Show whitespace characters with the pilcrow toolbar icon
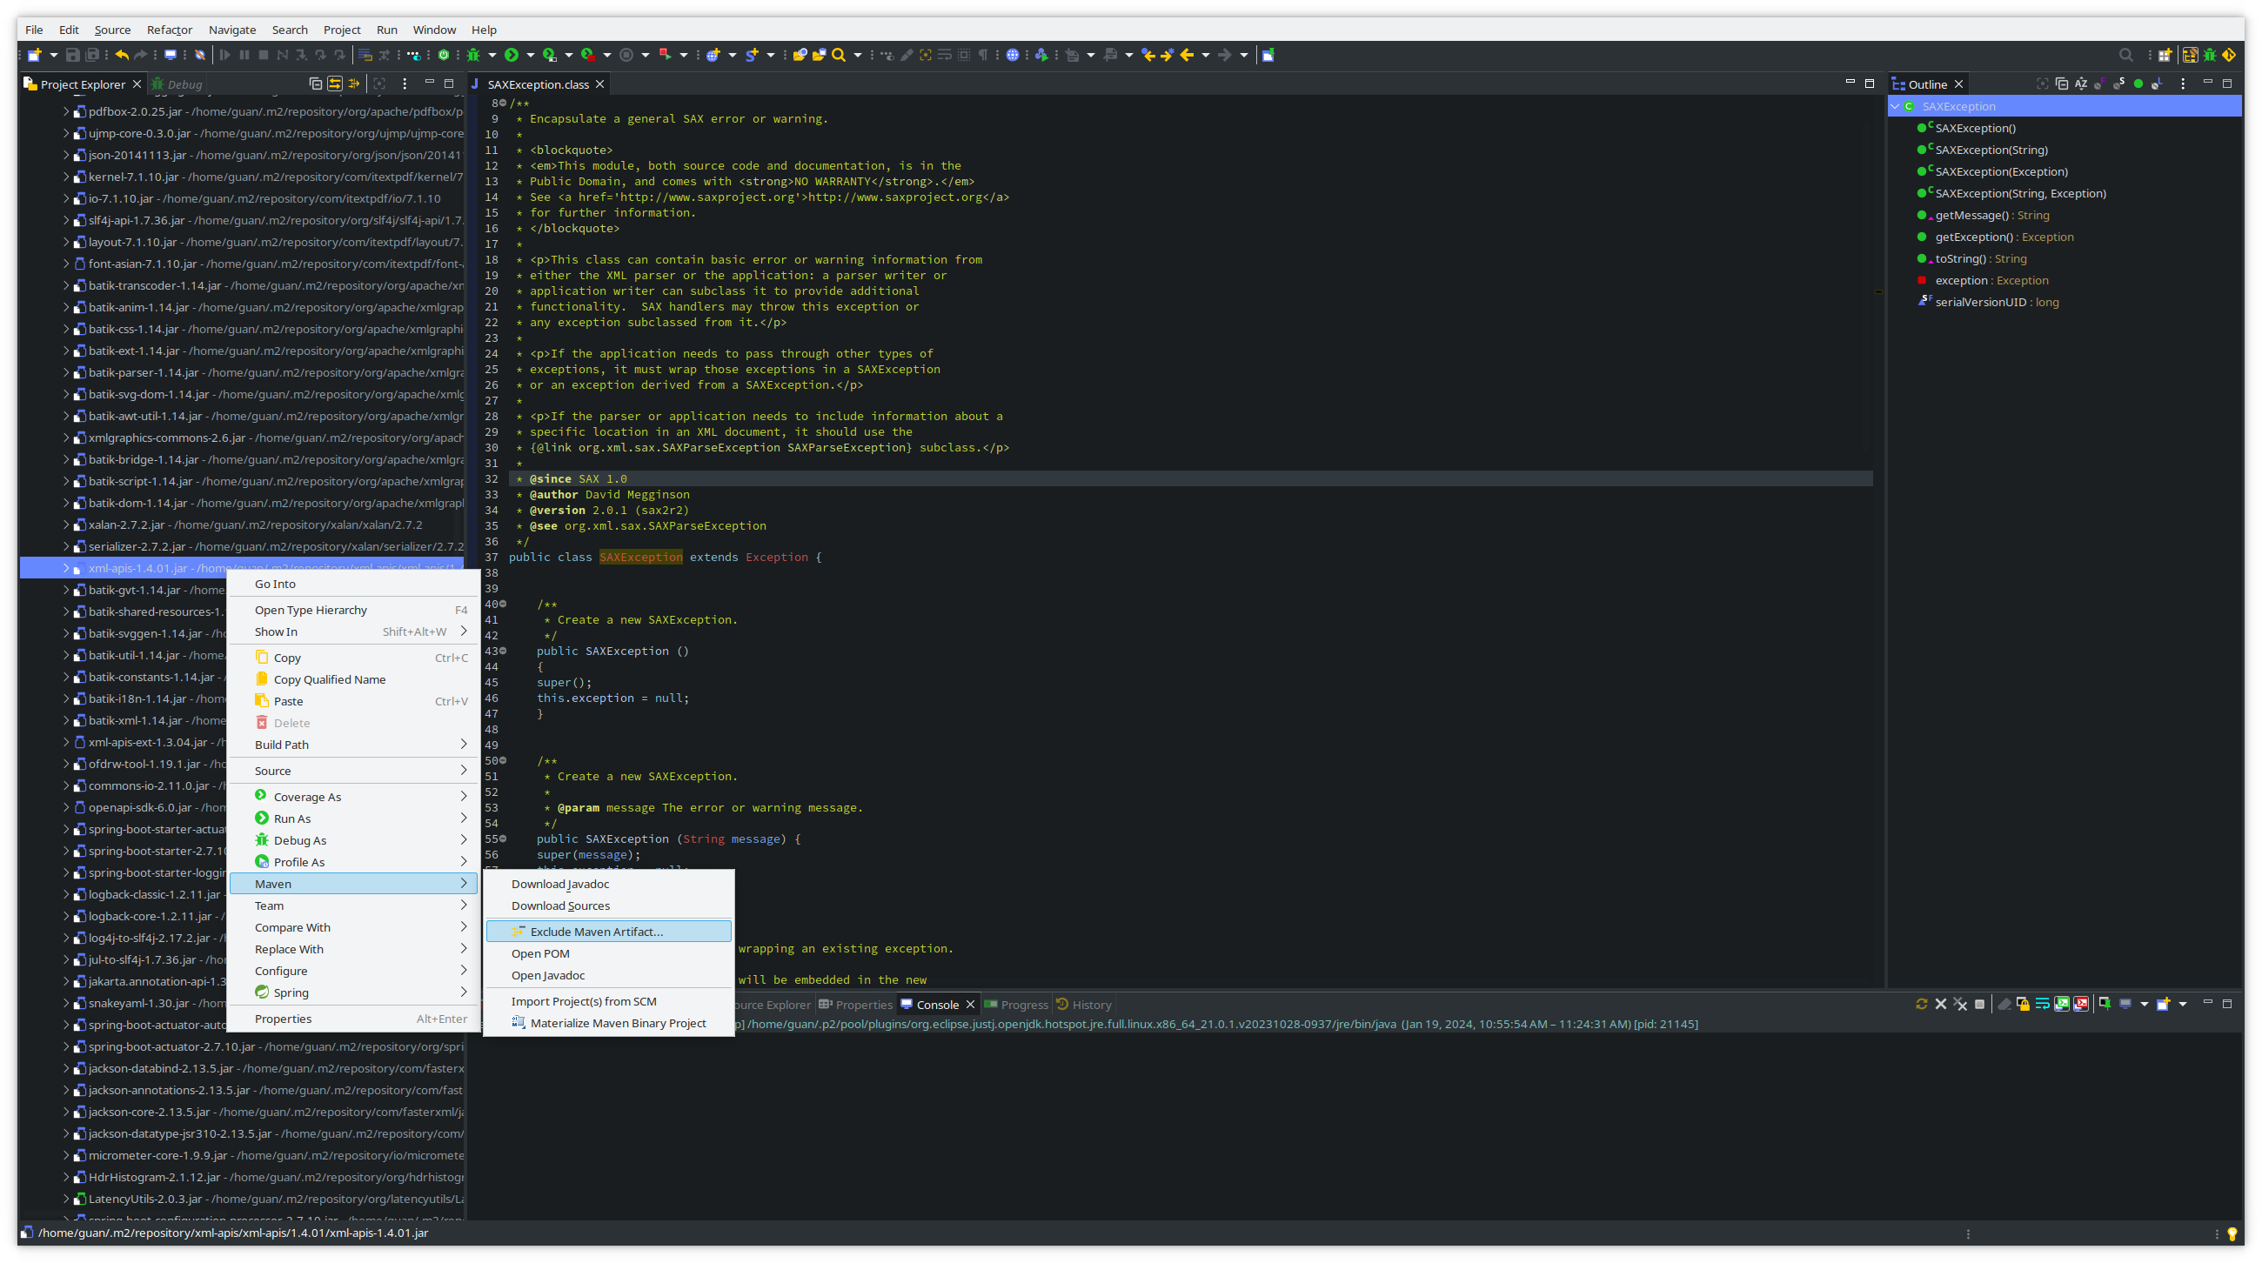This screenshot has height=1263, width=2262. pos(982,55)
